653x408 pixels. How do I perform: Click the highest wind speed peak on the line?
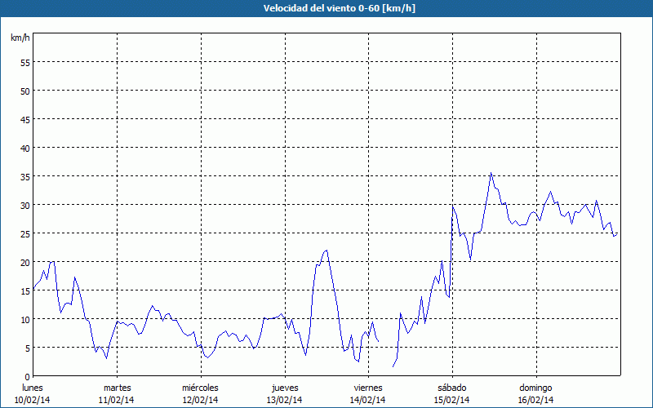(x=491, y=173)
